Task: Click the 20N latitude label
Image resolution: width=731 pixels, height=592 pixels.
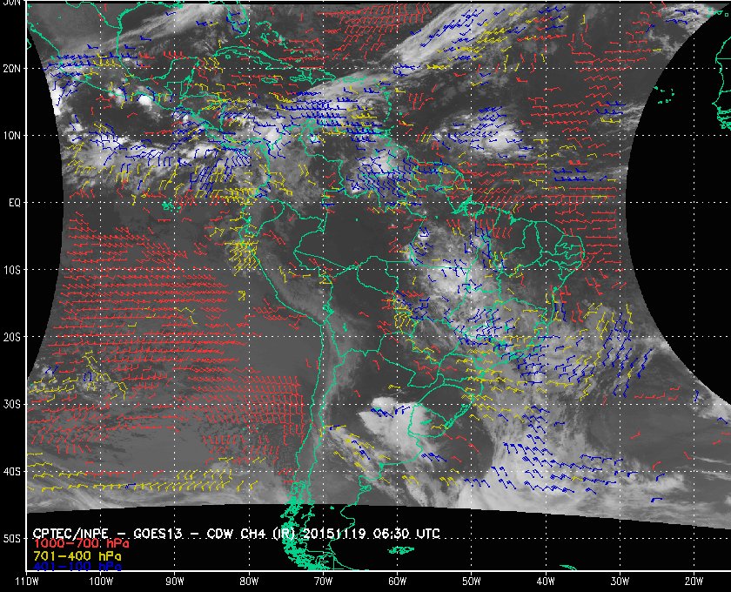Action: (x=12, y=69)
